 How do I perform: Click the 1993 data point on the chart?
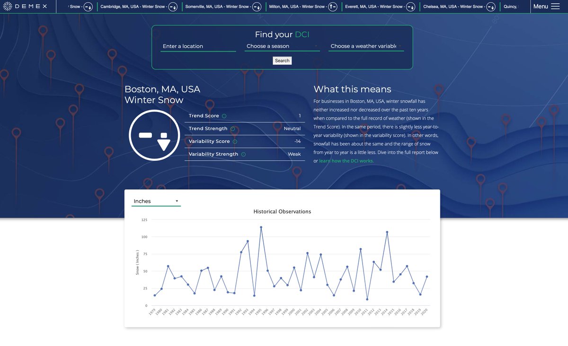[248, 242]
